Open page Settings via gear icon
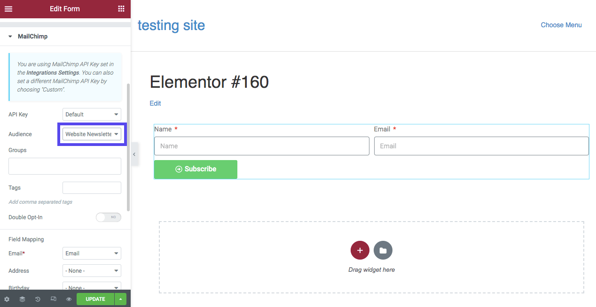 (7, 299)
